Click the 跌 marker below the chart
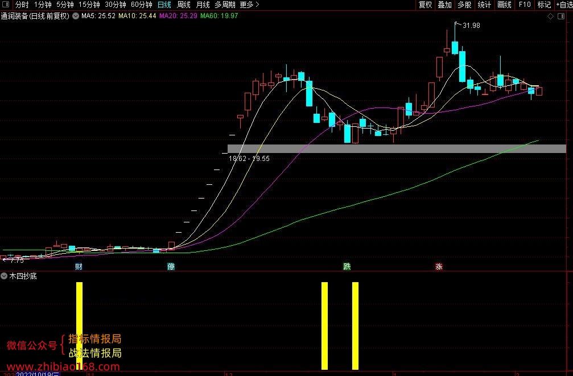The height and width of the screenshot is (376, 573). [x=347, y=266]
